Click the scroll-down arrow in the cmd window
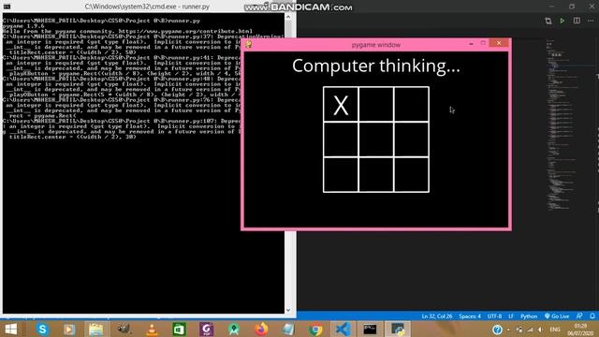The height and width of the screenshot is (337, 599). (x=288, y=310)
